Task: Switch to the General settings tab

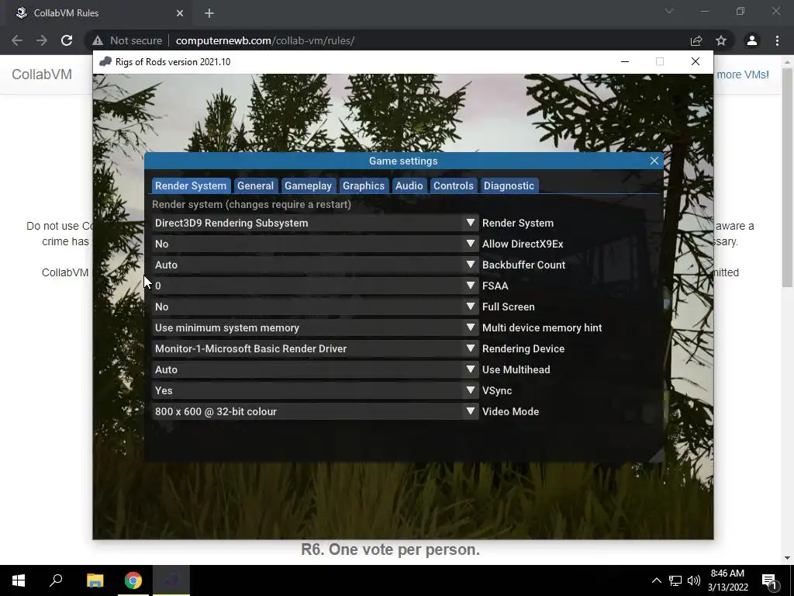Action: click(x=255, y=186)
